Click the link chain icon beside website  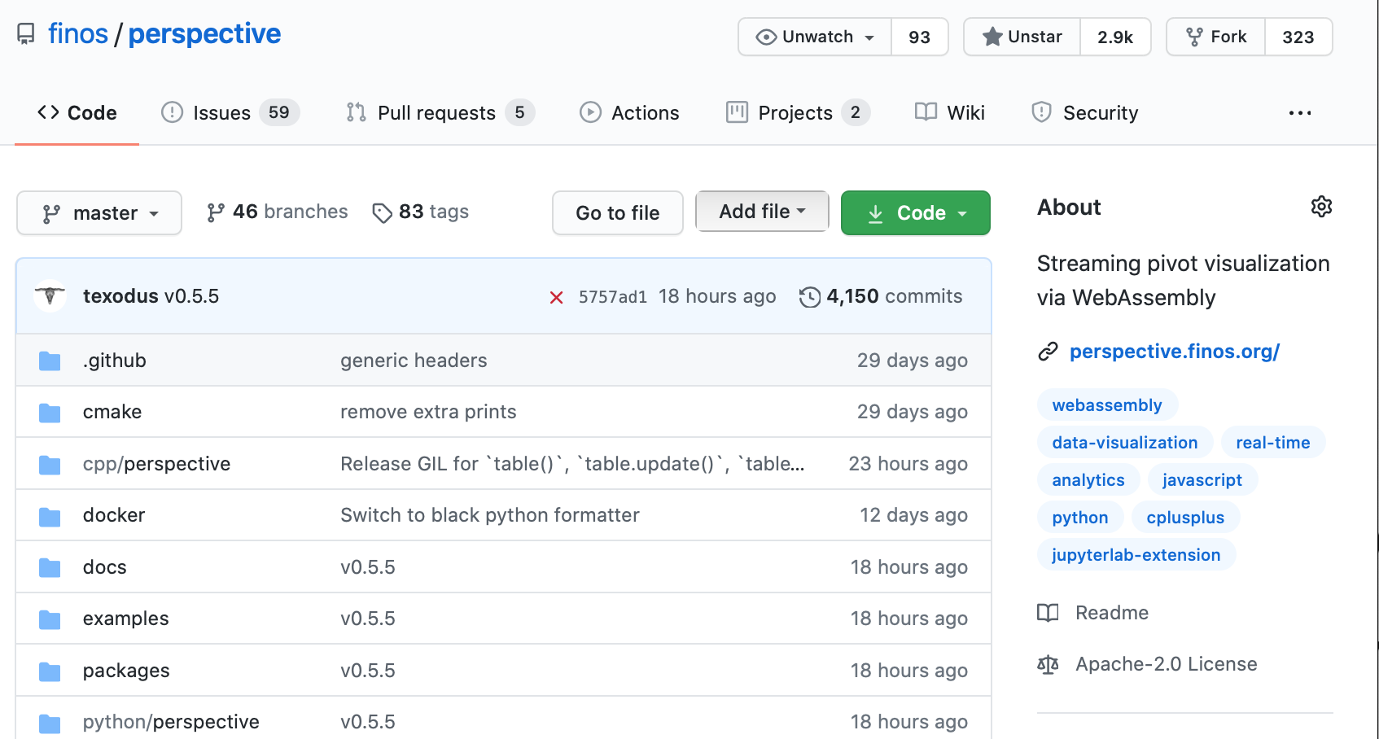pos(1048,352)
